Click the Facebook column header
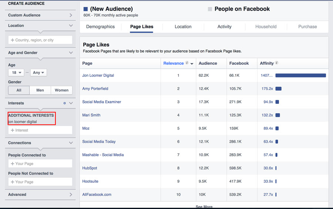Screen dimensions: 333x209 coord(239,64)
